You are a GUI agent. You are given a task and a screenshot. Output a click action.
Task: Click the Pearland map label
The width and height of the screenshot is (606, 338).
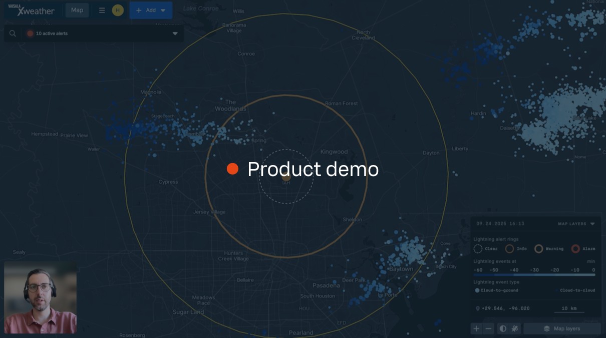pyautogui.click(x=301, y=332)
